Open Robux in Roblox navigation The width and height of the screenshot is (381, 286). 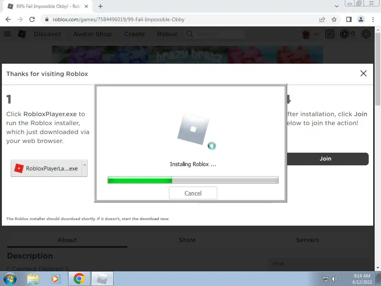coord(167,34)
